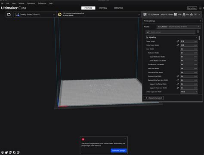
Task: Click the red error icon in the notification
Action: click(x=83, y=139)
